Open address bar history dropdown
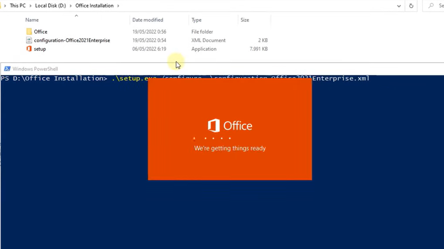 399,6
